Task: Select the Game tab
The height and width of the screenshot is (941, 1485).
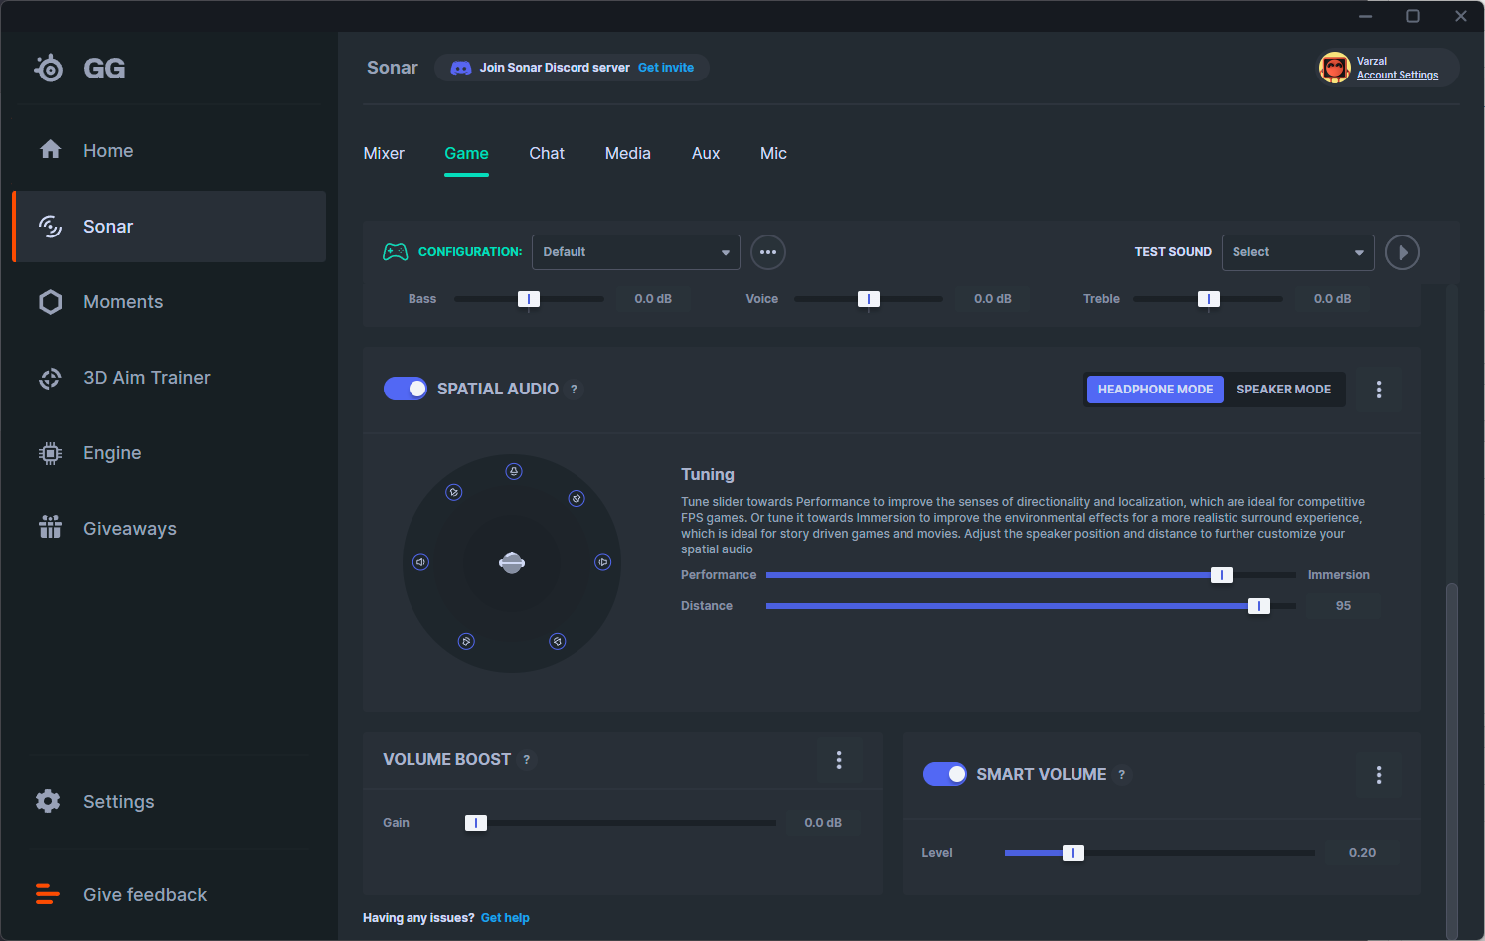Action: point(466,154)
